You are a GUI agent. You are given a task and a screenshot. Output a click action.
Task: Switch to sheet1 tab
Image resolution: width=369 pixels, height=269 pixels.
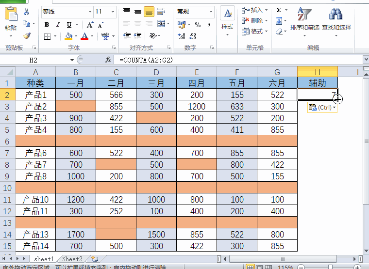point(44,259)
